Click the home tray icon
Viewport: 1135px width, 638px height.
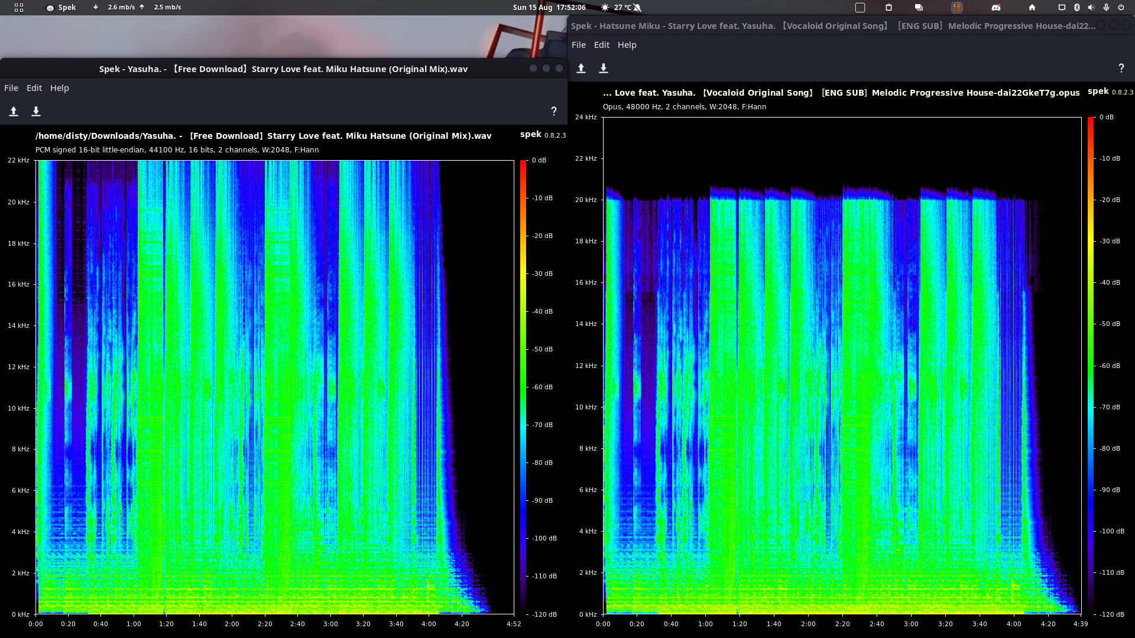(x=1032, y=8)
